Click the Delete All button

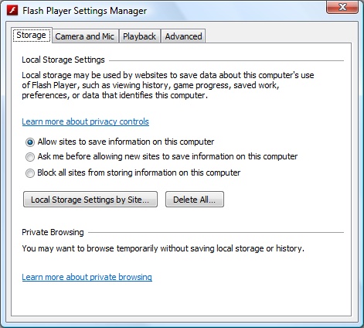(x=195, y=200)
